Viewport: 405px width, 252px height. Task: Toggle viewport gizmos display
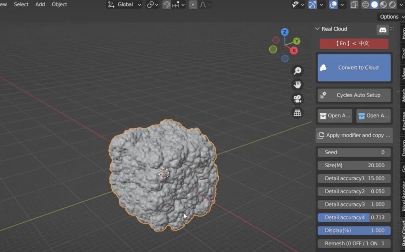click(x=312, y=5)
